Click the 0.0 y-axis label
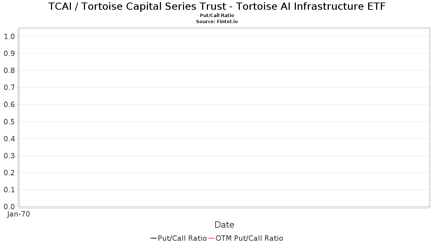Viewport: 434px width, 244px height. 9,207
